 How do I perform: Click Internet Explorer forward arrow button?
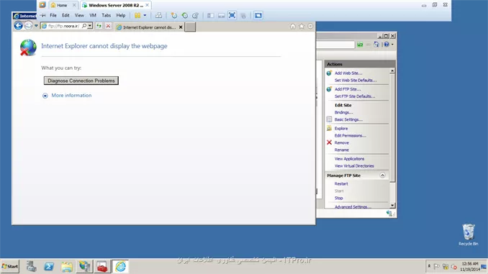[28, 26]
